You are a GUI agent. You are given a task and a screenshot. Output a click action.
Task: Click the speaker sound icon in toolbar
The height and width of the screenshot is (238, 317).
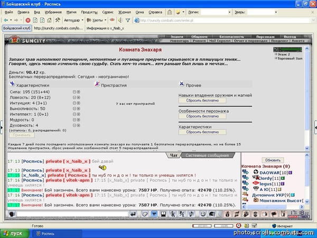(x=120, y=20)
